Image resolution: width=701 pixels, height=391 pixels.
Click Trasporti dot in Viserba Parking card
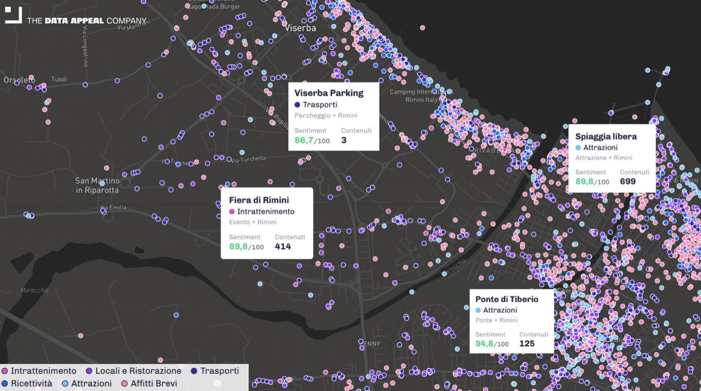tap(297, 105)
